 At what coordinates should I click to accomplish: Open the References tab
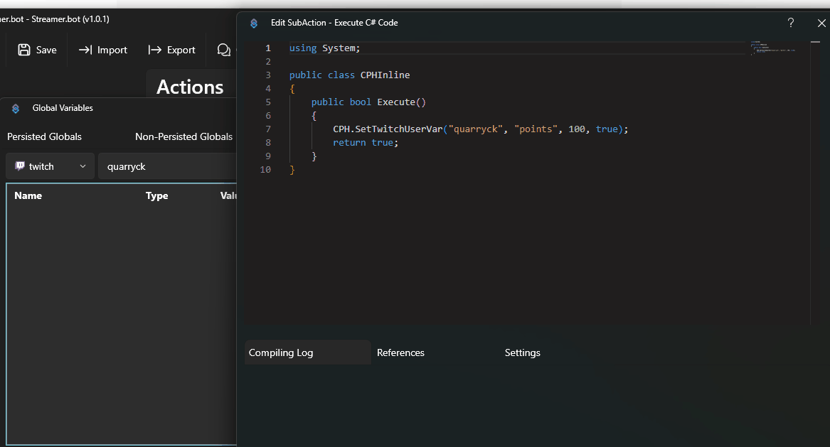click(x=400, y=352)
